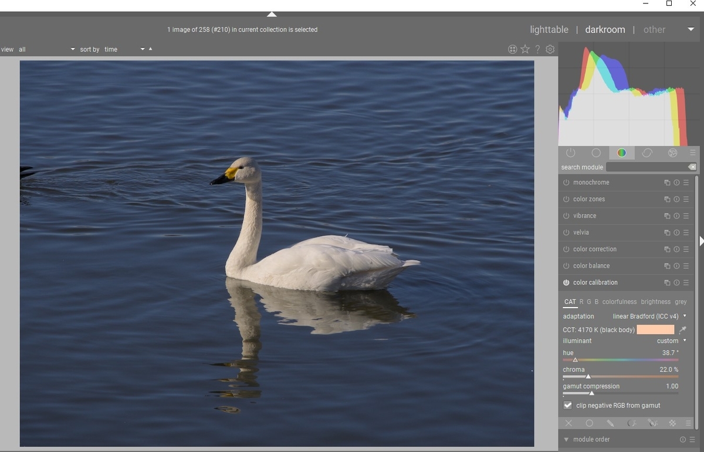Enable the velvia module

tap(566, 232)
